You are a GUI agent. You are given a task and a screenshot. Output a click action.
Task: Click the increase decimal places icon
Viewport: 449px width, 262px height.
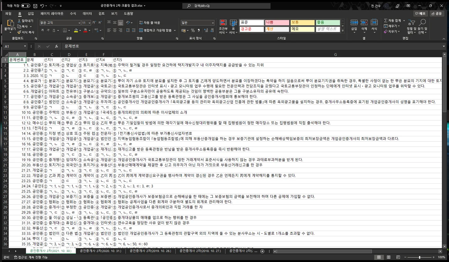(x=206, y=30)
